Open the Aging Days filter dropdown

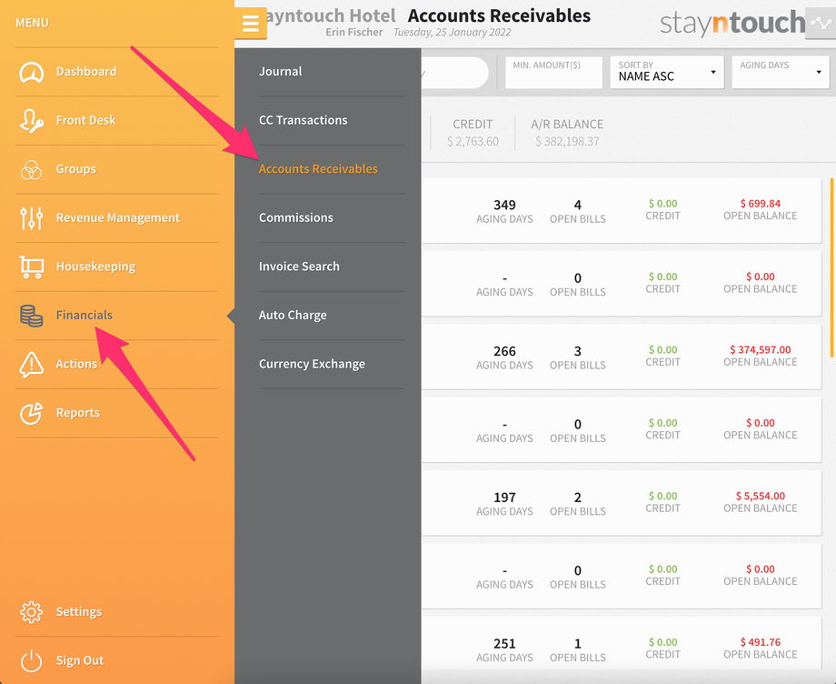click(x=781, y=72)
